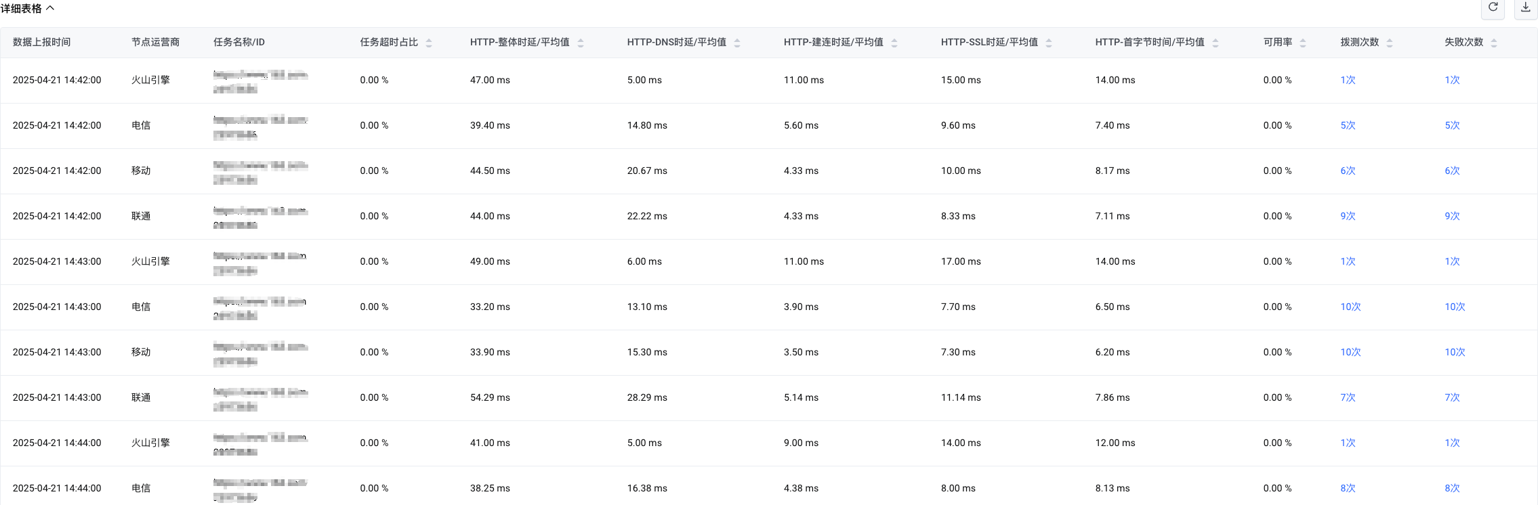Open the 6次 link in 失败次数 column
The image size is (1538, 505).
click(1452, 171)
